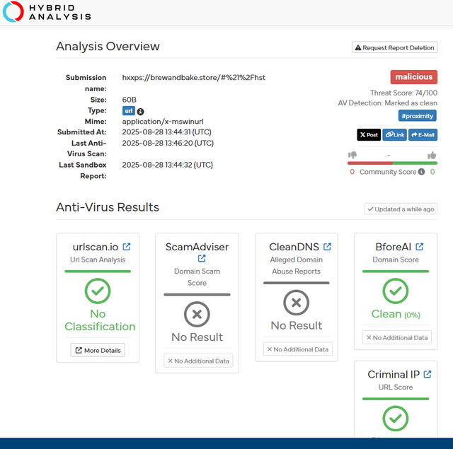Open More Details for urlscan.io
This screenshot has width=453, height=449.
click(x=98, y=350)
